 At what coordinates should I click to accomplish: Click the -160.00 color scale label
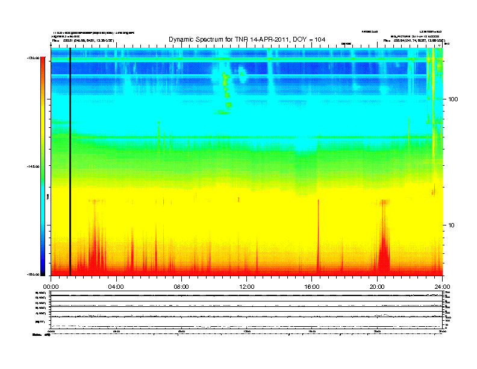coord(33,274)
